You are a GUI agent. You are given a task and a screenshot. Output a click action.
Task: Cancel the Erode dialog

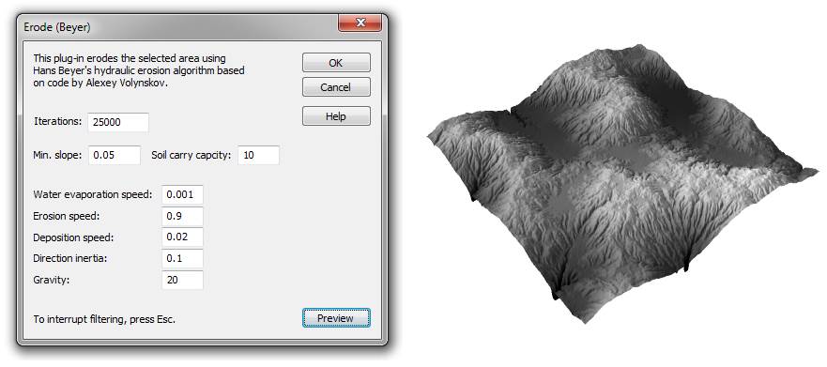pos(336,87)
